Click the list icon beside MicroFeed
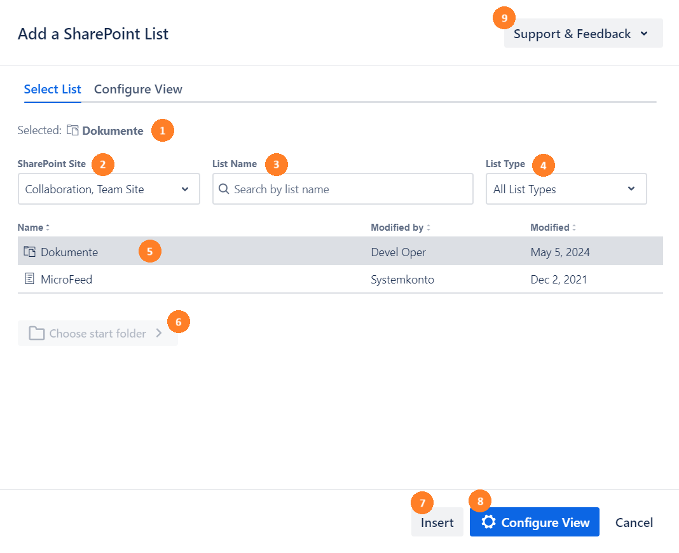The height and width of the screenshot is (553, 679). click(x=29, y=279)
